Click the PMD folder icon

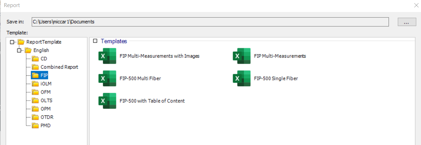point(35,125)
